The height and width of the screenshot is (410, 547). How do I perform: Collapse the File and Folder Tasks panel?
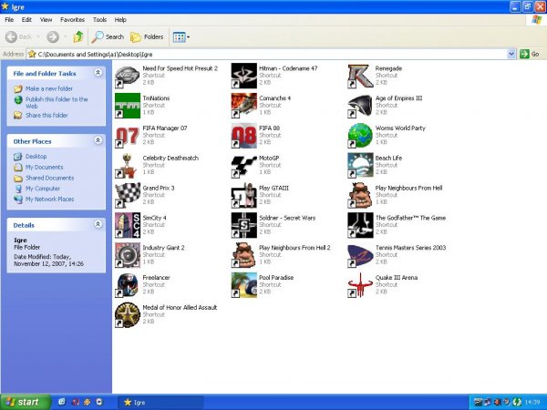98,73
